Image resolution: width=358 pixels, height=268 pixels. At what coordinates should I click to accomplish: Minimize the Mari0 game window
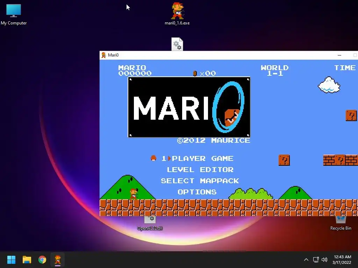(x=339, y=55)
